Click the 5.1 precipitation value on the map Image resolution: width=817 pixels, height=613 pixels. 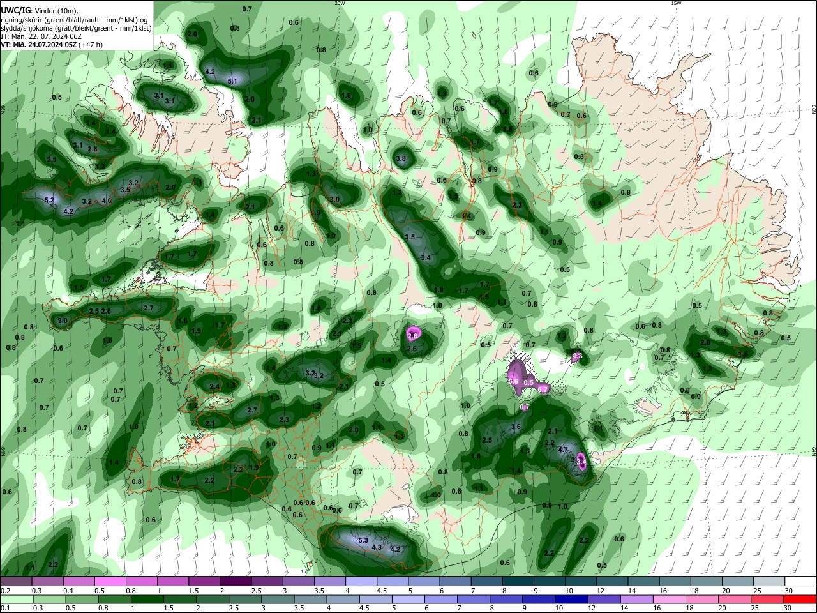tap(232, 81)
